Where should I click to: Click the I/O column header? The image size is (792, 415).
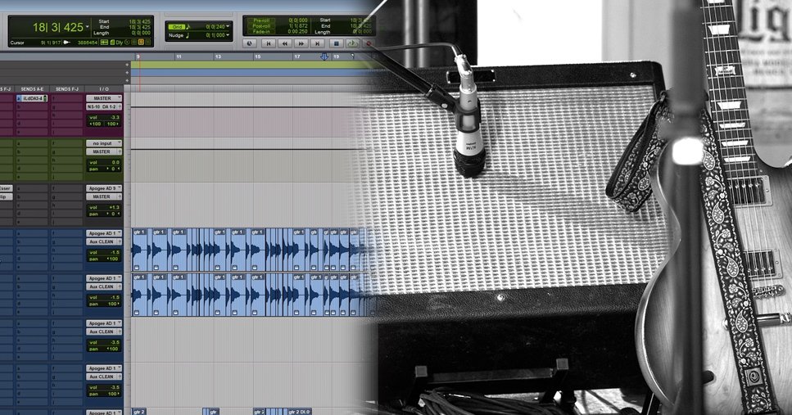point(103,88)
